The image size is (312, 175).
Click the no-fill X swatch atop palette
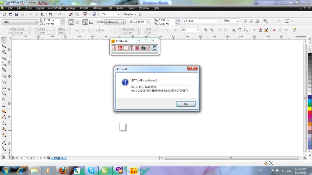[x=310, y=51]
